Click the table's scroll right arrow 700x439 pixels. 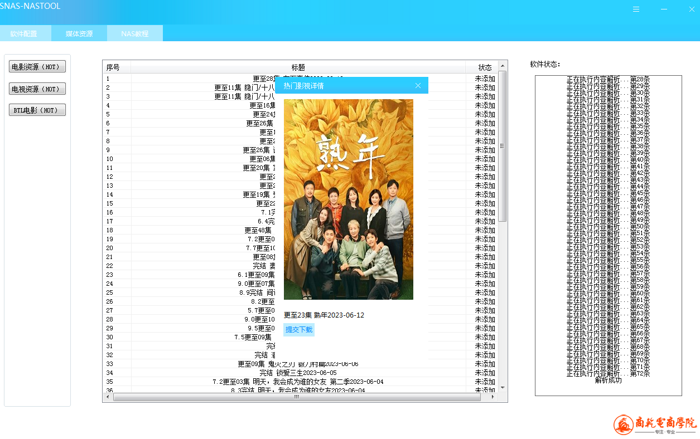[492, 398]
